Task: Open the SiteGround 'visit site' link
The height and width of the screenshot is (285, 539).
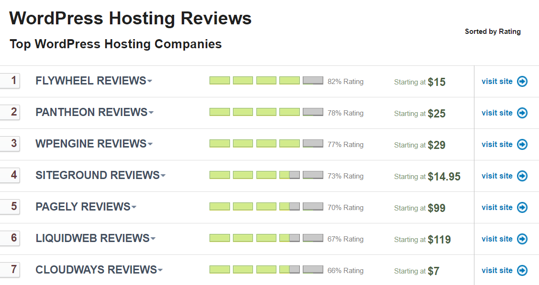Action: pyautogui.click(x=497, y=176)
